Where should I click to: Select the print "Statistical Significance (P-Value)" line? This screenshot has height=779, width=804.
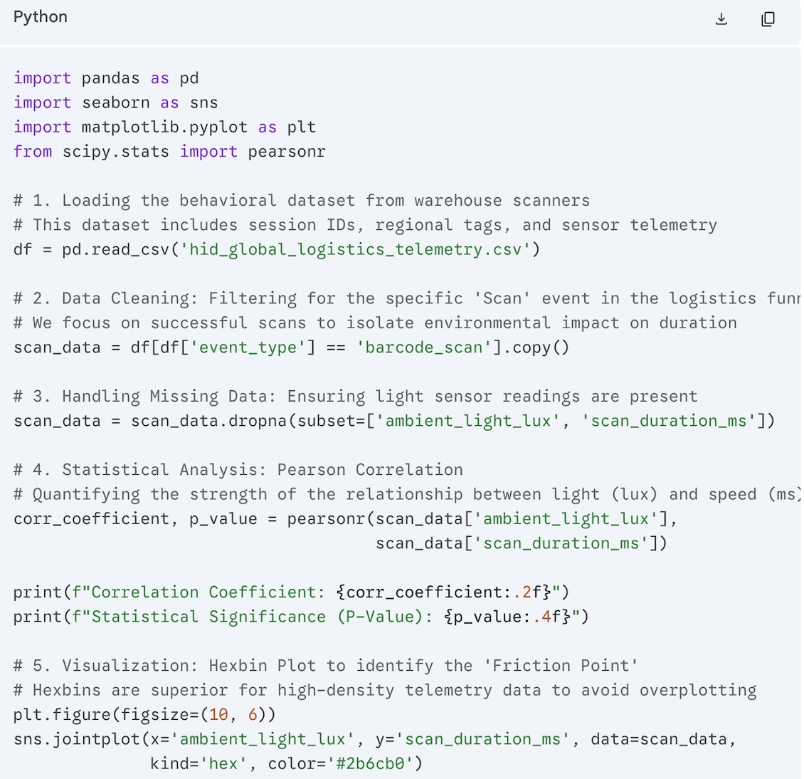pos(302,617)
